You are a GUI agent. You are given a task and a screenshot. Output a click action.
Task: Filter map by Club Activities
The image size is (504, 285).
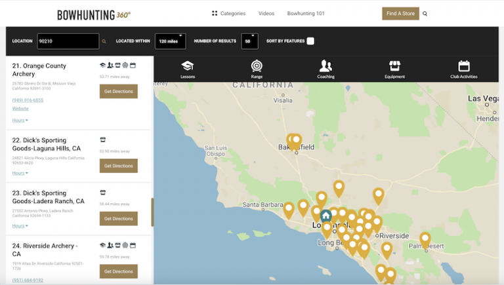coord(464,69)
